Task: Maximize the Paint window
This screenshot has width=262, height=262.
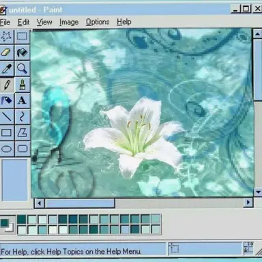Action: pos(246,9)
